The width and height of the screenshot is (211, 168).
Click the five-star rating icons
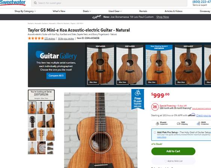click(x=36, y=38)
